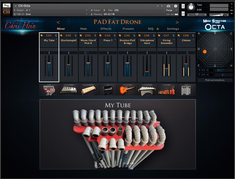Open the Presets tab

click(128, 29)
